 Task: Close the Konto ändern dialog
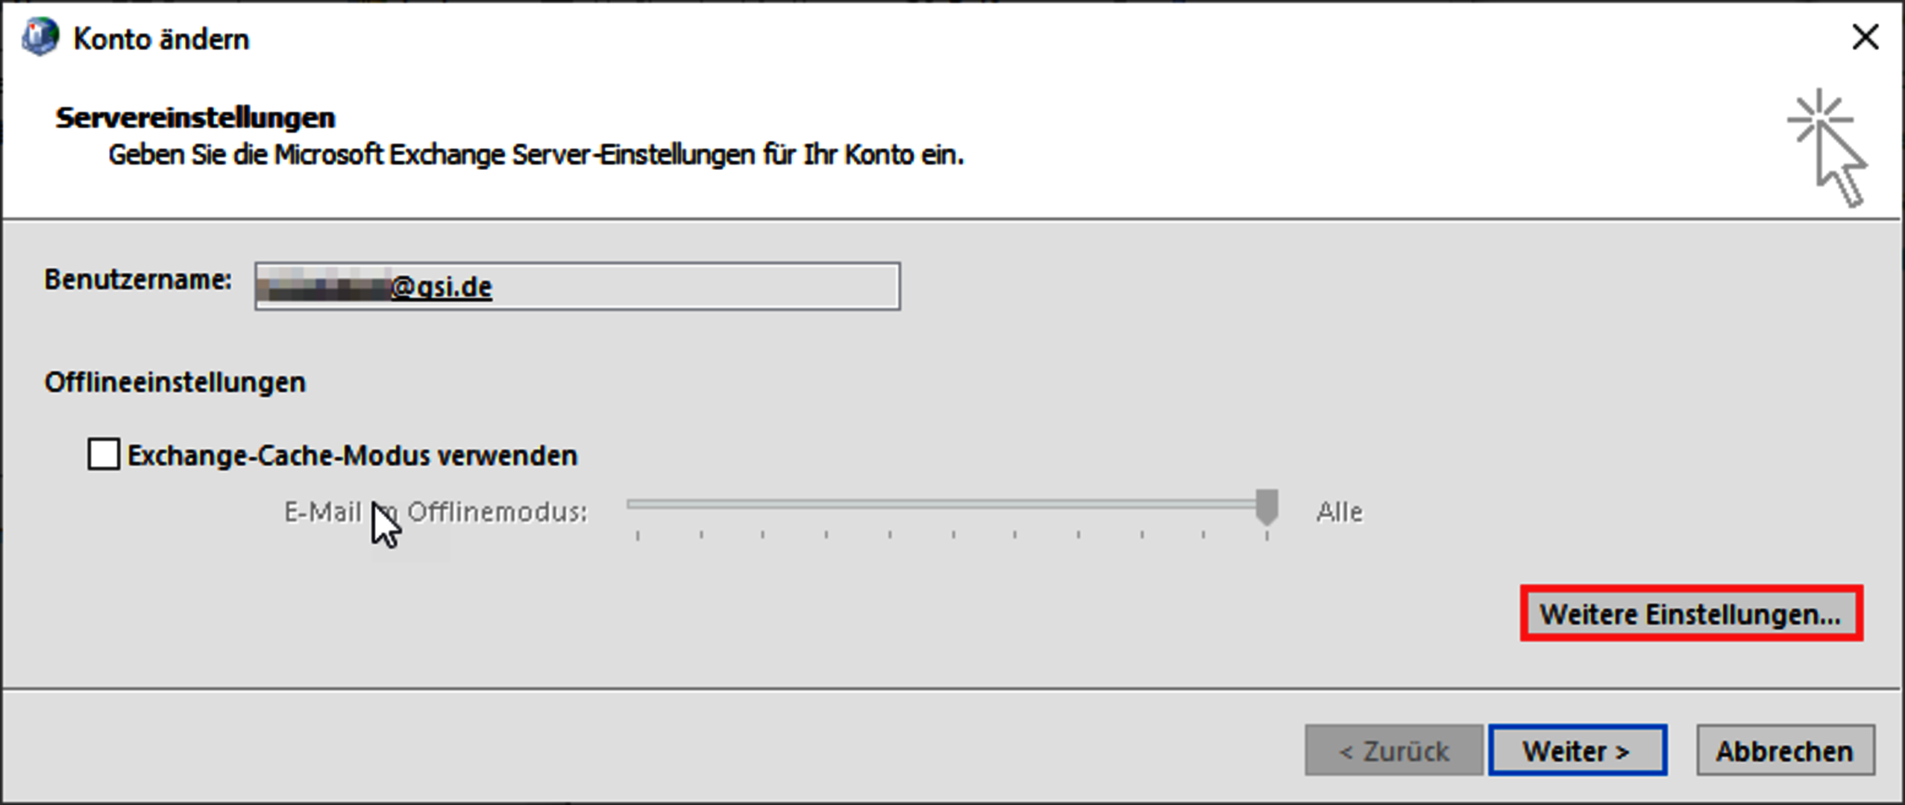coord(1865,37)
